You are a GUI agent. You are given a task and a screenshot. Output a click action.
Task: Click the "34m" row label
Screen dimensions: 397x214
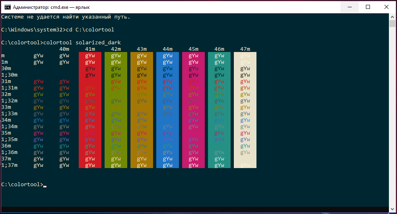6,120
